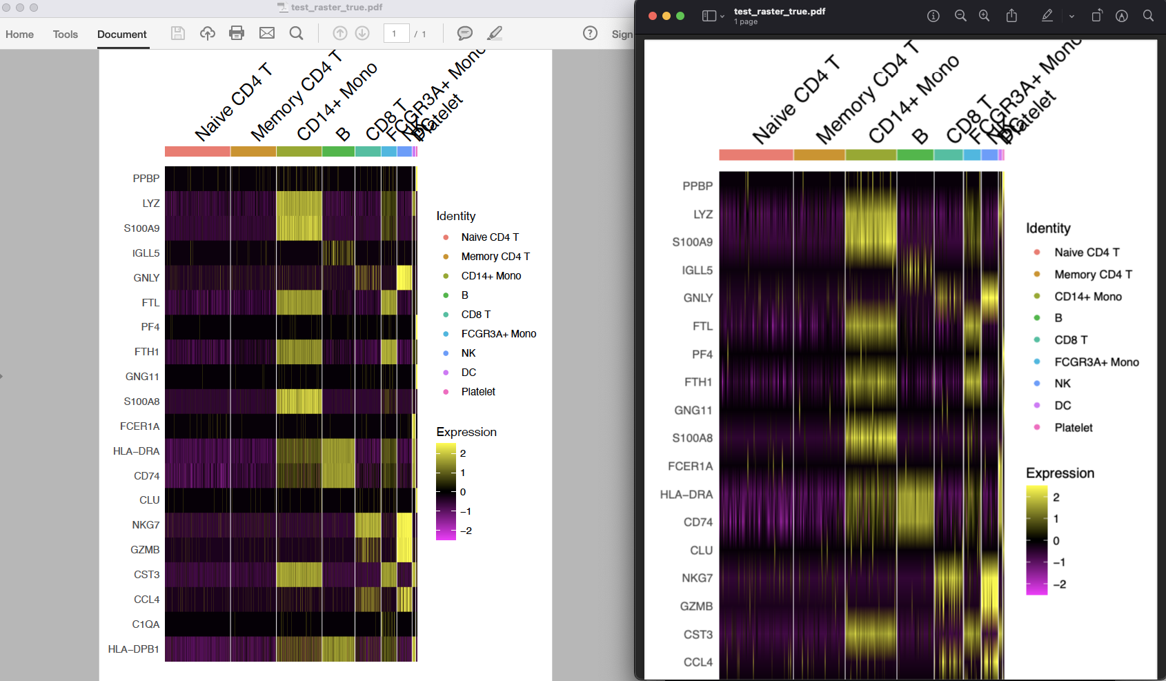Open the Info inspector in Preview
The image size is (1166, 681).
tap(933, 15)
